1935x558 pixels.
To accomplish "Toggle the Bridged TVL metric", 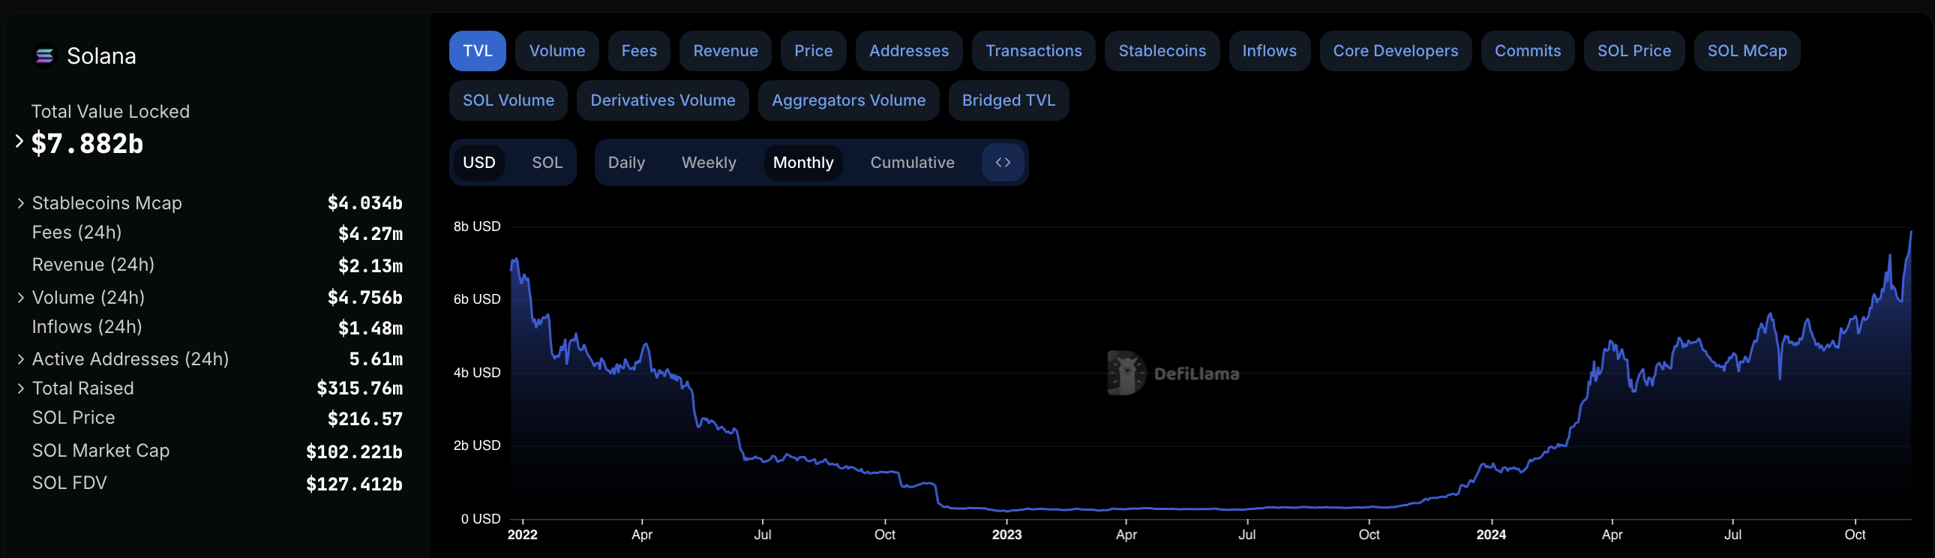I will tap(1008, 100).
